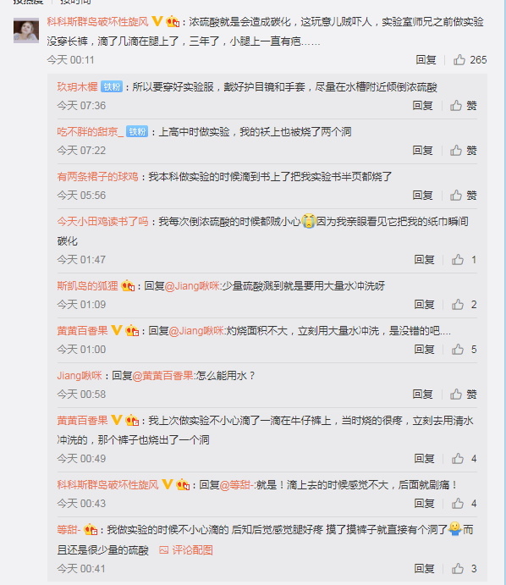The image size is (506, 585).
Task: Like 等甜-'s reply at 00:41
Action: [464, 569]
